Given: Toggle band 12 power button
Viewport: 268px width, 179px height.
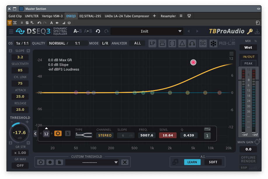Looking at the screenshot, I should pyautogui.click(x=58, y=133).
